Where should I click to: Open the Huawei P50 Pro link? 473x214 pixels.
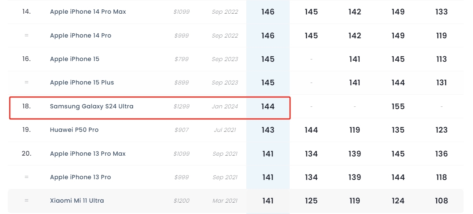74,130
